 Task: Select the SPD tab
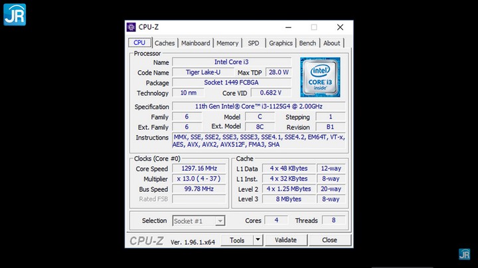tap(254, 43)
